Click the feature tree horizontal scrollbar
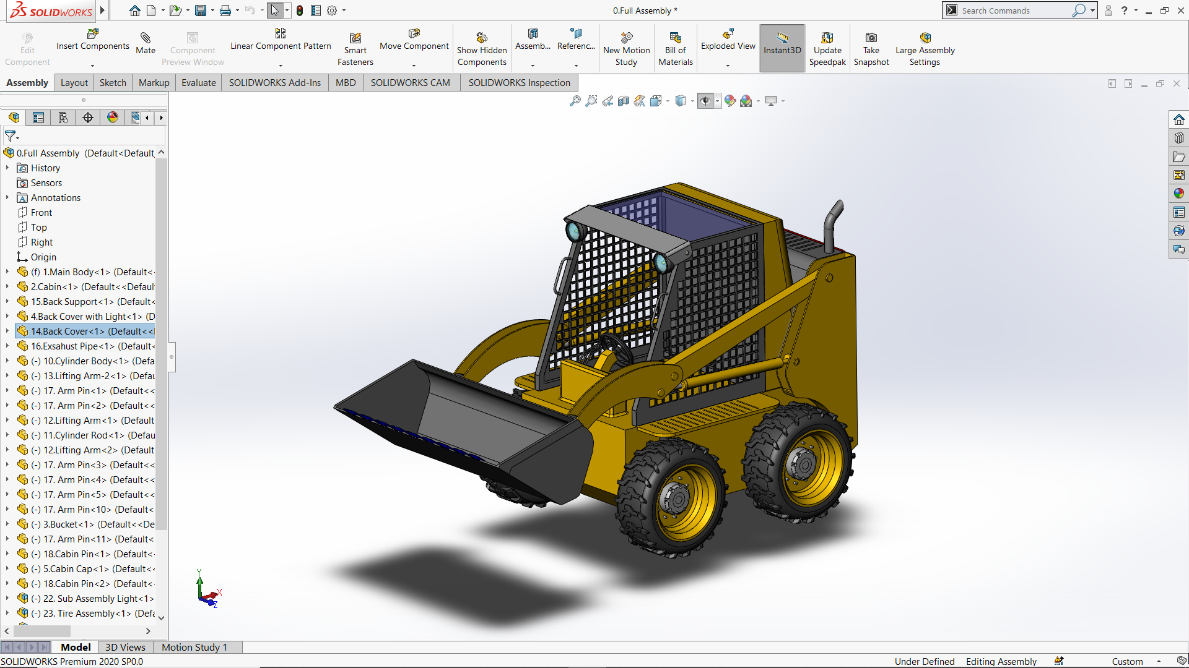The image size is (1189, 668). pyautogui.click(x=42, y=631)
